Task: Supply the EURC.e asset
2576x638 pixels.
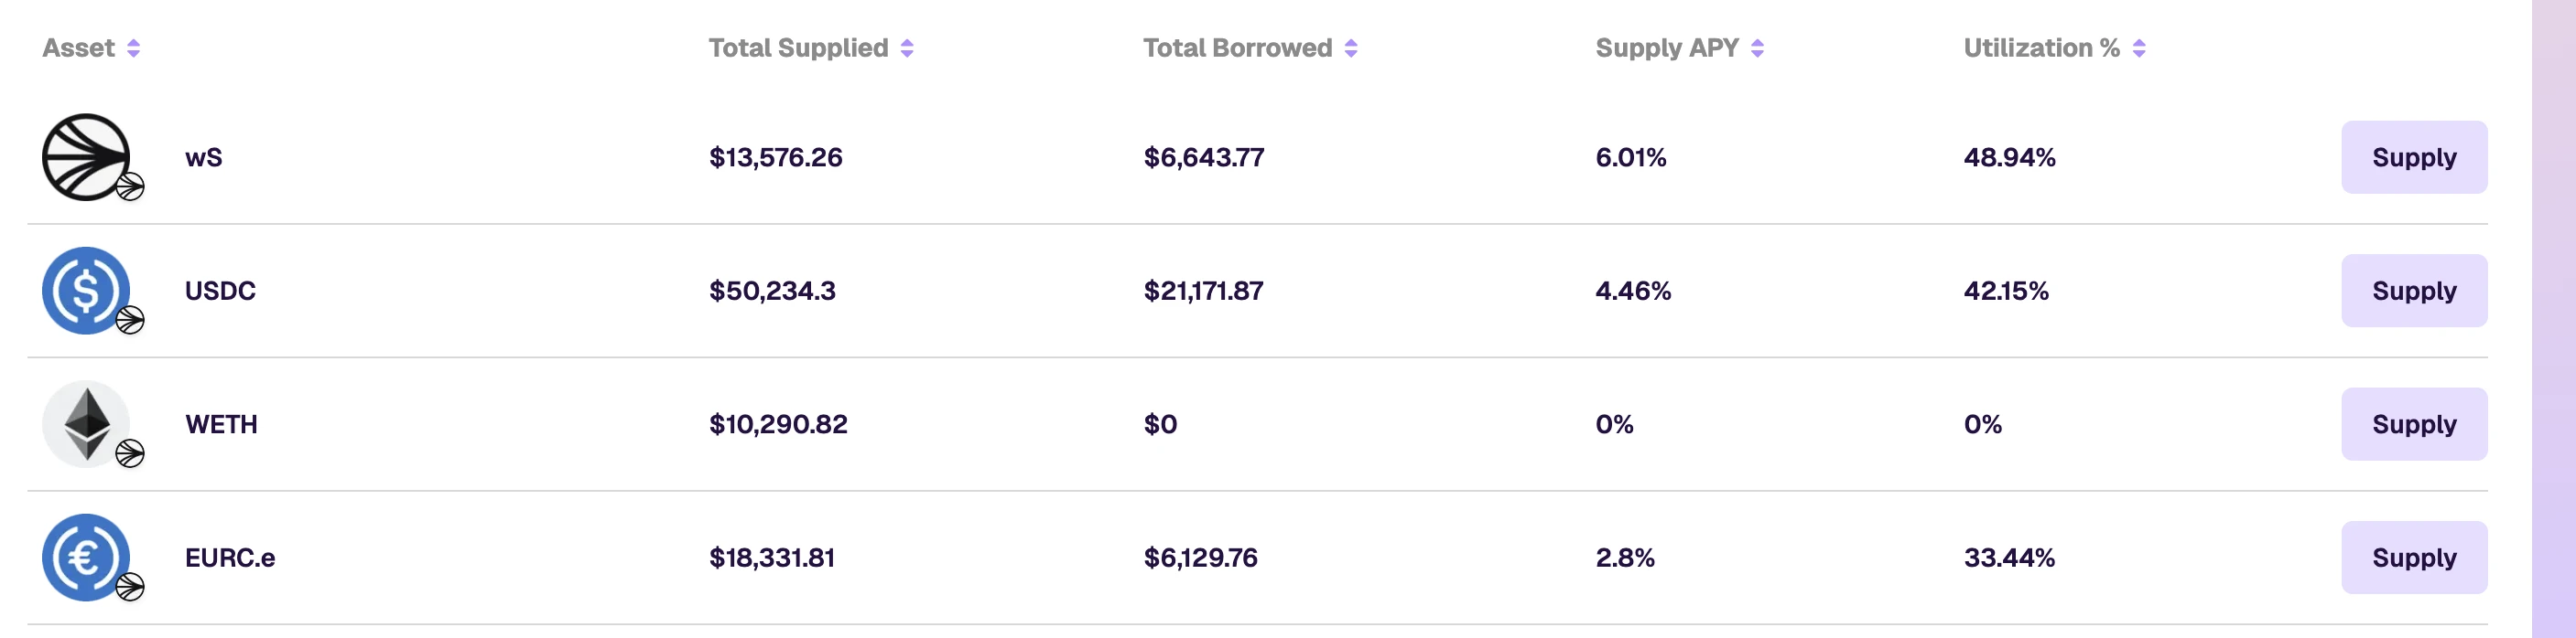Action: click(2414, 558)
